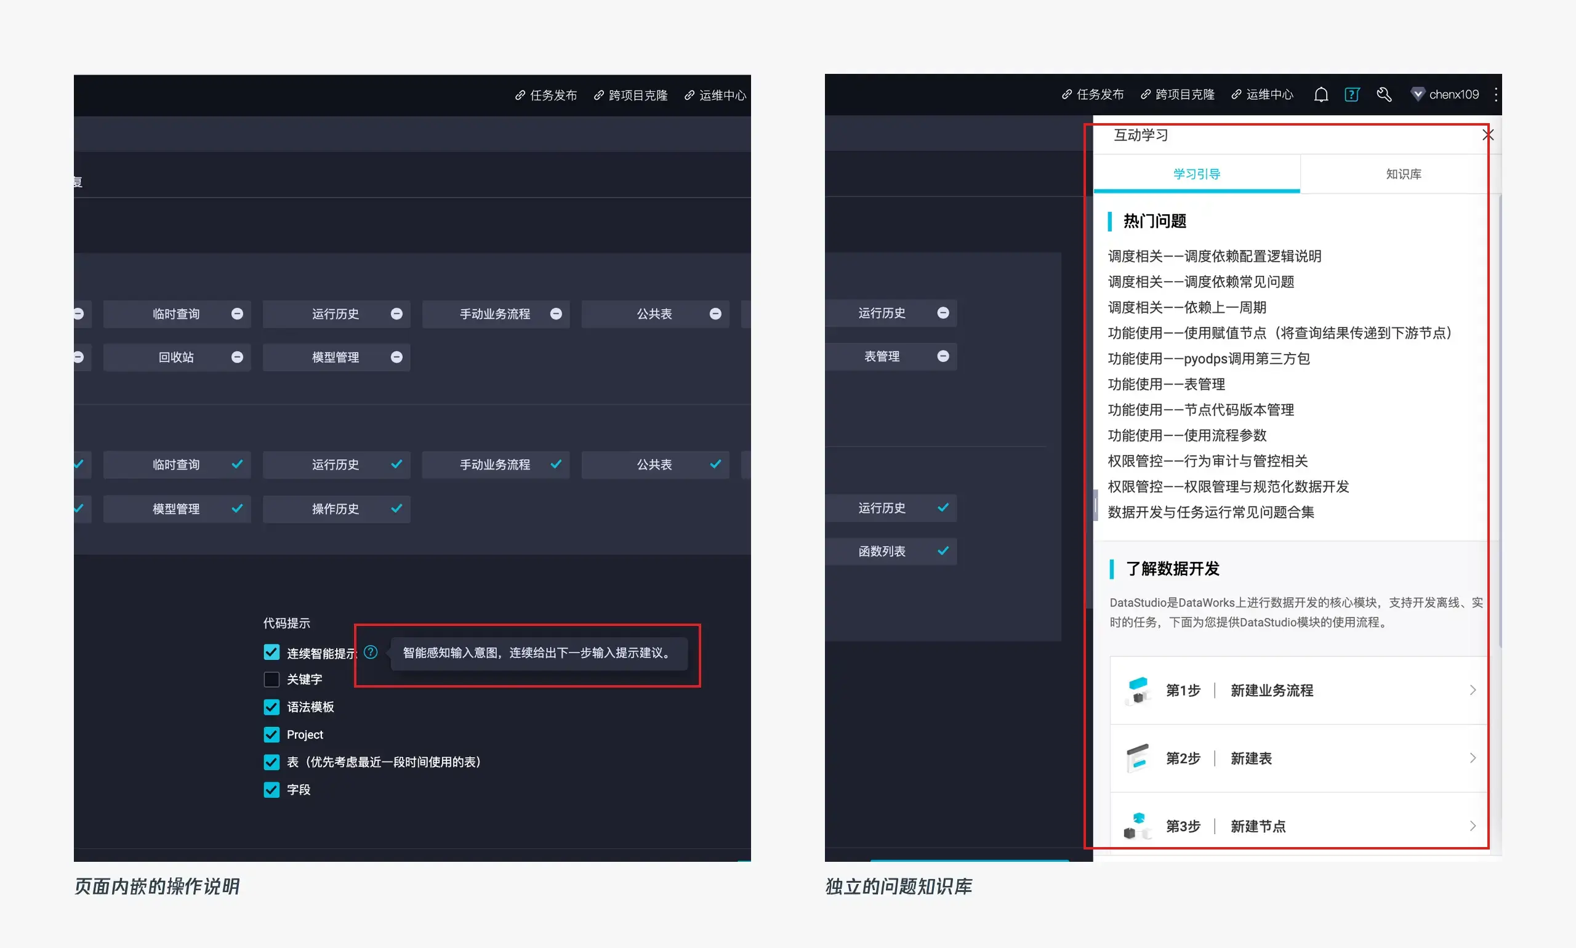Click the 了解数据开发 section heading
The image size is (1576, 948).
(x=1172, y=569)
